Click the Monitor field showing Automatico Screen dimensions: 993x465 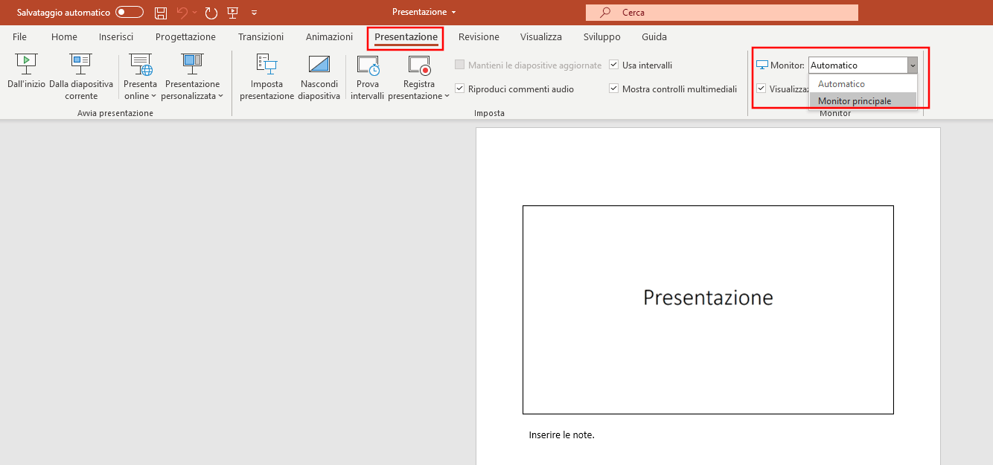pyautogui.click(x=858, y=65)
